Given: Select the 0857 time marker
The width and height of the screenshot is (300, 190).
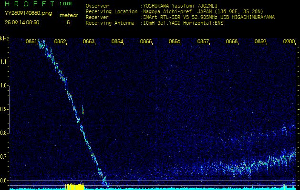Looking at the screenshot, I should (x=203, y=42).
